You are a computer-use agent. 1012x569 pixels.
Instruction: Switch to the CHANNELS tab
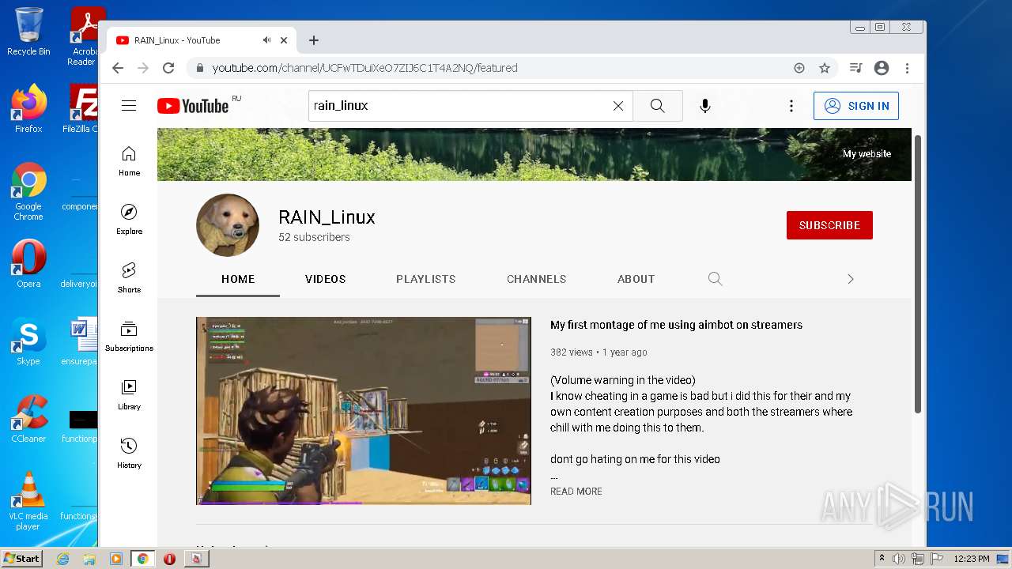537,279
